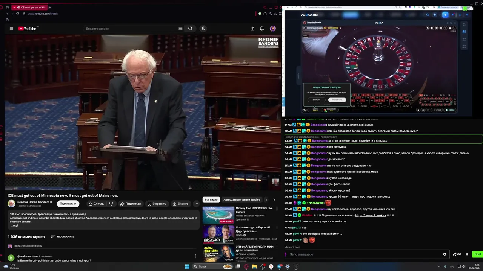Go back in the browser
This screenshot has height=271, width=483.
pyautogui.click(x=7, y=14)
